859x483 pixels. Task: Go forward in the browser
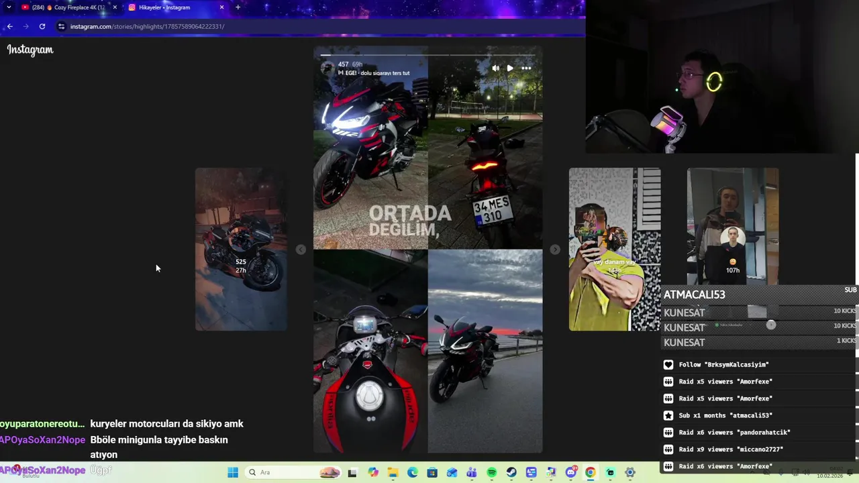(26, 26)
